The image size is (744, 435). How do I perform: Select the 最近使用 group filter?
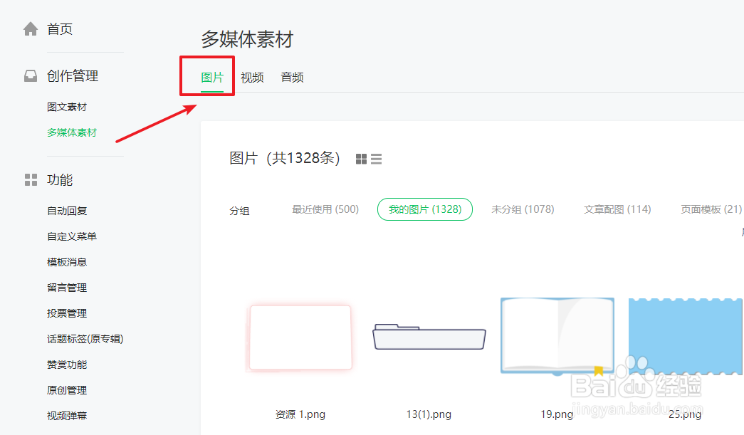[x=325, y=209]
